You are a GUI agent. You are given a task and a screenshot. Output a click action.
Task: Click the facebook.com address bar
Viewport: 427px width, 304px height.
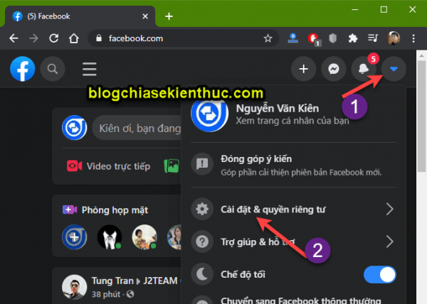(184, 38)
